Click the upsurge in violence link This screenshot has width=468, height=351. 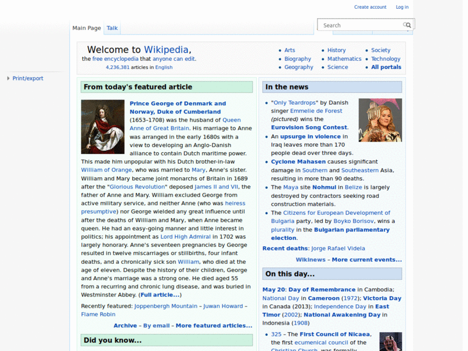pyautogui.click(x=310, y=136)
